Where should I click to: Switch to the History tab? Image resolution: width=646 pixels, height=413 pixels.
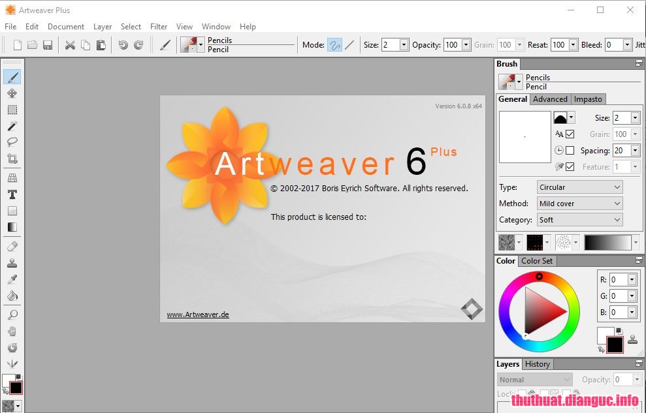pos(537,364)
